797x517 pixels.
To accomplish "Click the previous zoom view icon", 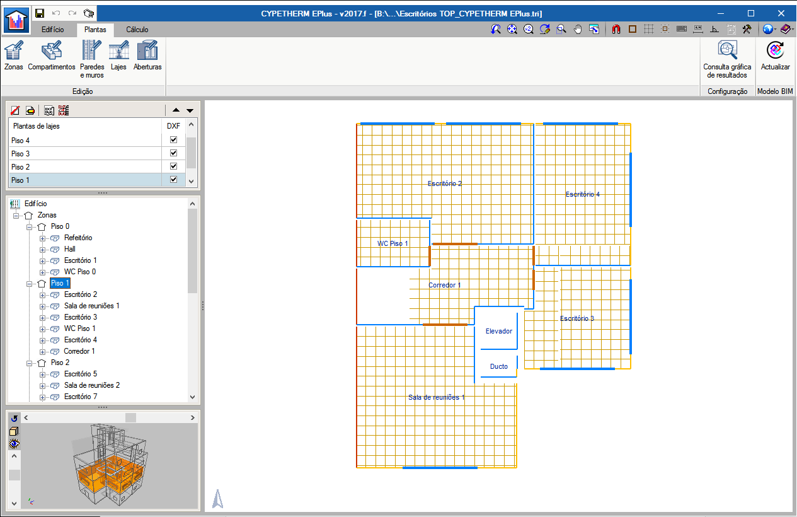I will (x=496, y=29).
